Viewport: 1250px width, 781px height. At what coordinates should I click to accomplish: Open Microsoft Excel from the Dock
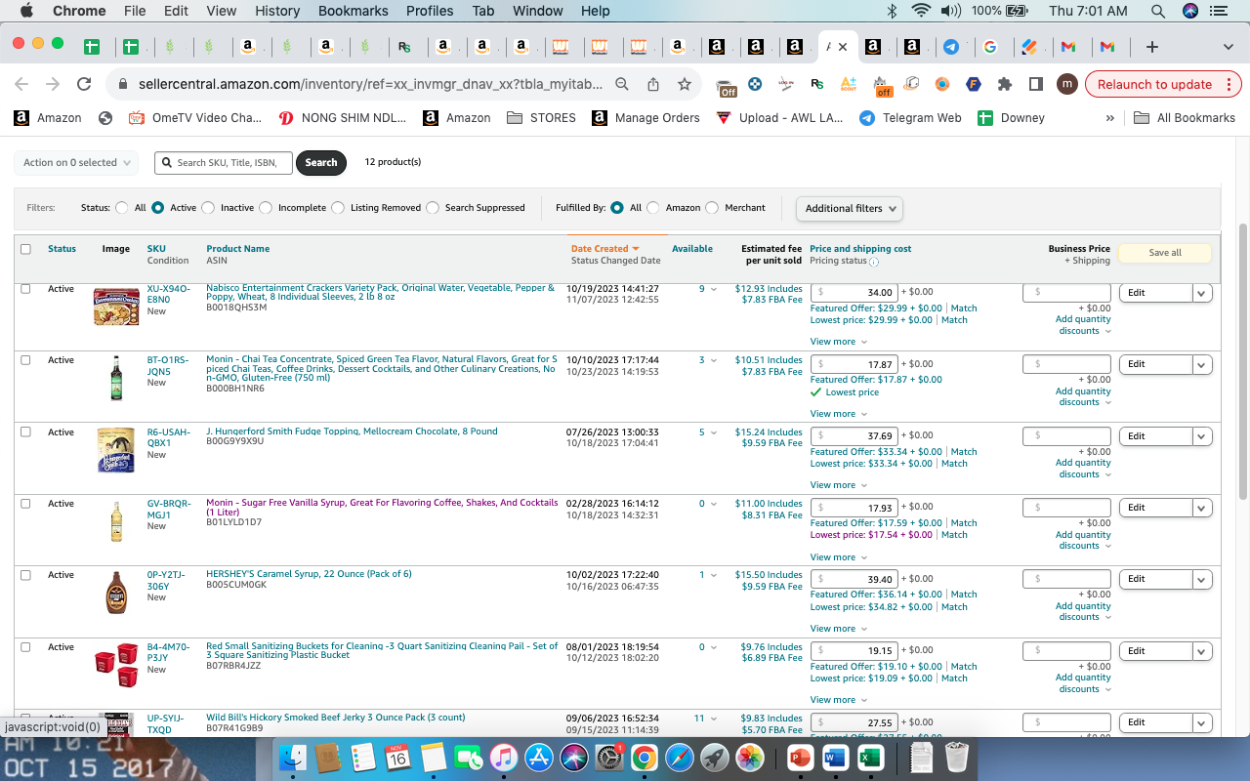point(869,758)
